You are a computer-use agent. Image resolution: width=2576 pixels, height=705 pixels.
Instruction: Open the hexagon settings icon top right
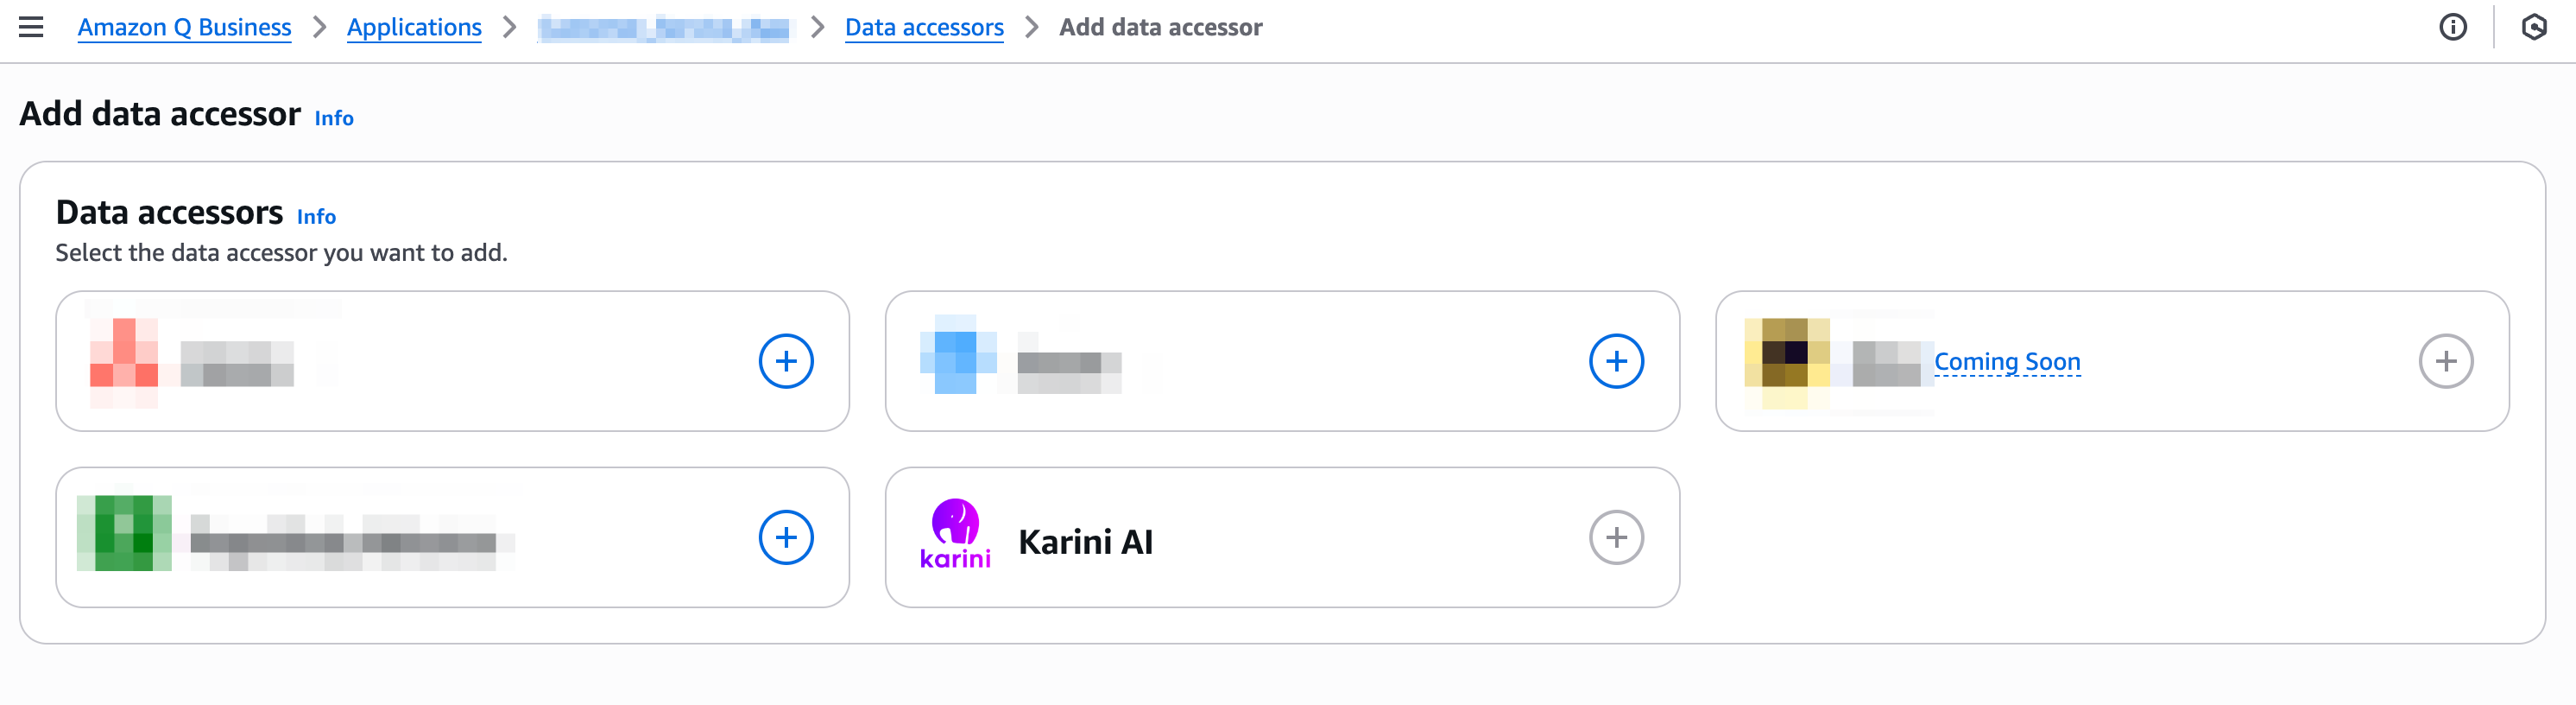(2534, 27)
